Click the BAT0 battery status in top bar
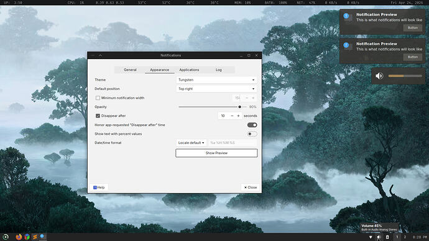429x241 pixels. (275, 2)
